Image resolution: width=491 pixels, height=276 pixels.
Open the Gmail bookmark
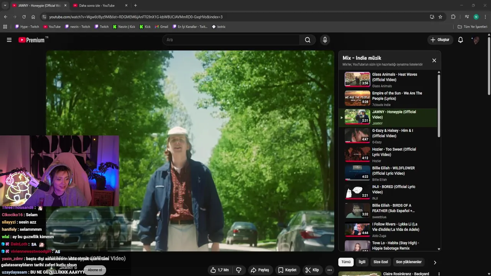[x=161, y=27]
